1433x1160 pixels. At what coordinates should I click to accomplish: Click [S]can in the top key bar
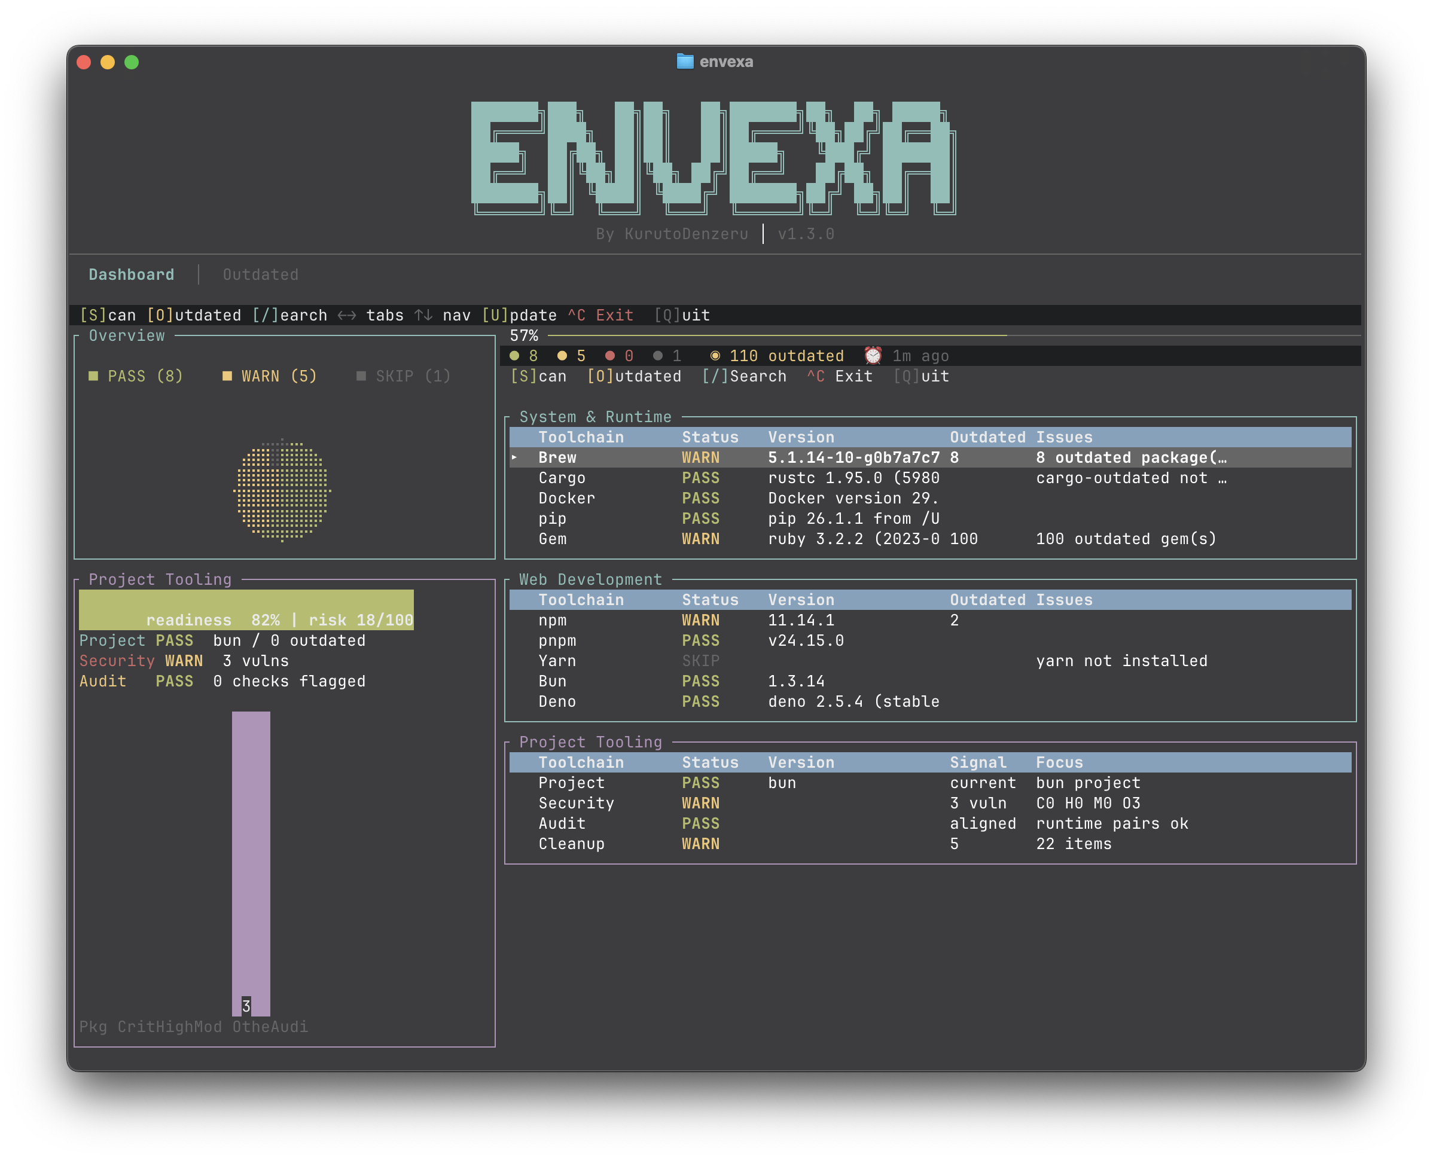pos(108,315)
